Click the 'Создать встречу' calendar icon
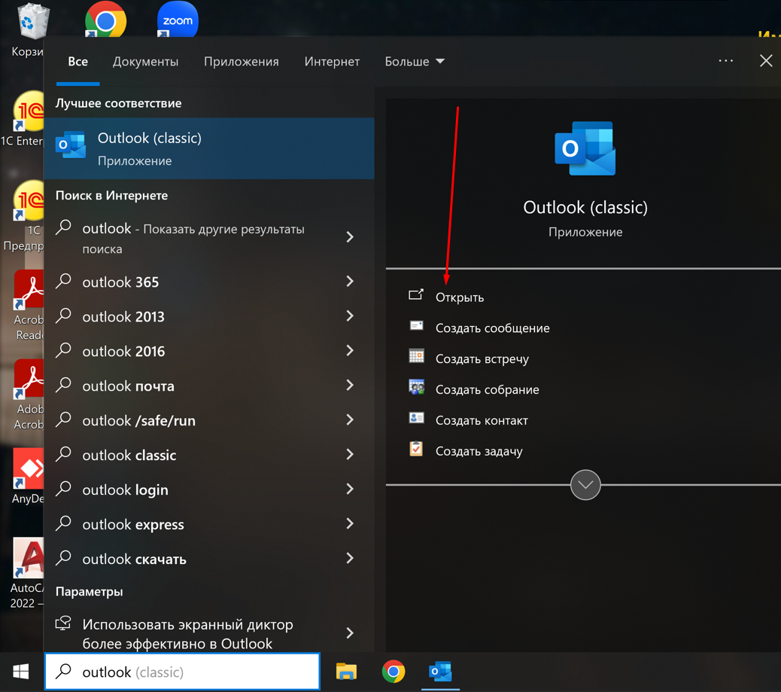This screenshot has height=692, width=781. [416, 357]
